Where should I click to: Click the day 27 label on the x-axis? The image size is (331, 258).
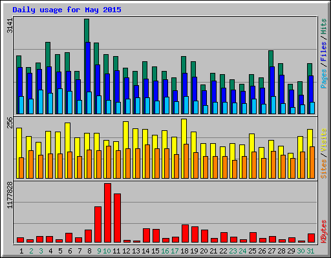point(272,251)
